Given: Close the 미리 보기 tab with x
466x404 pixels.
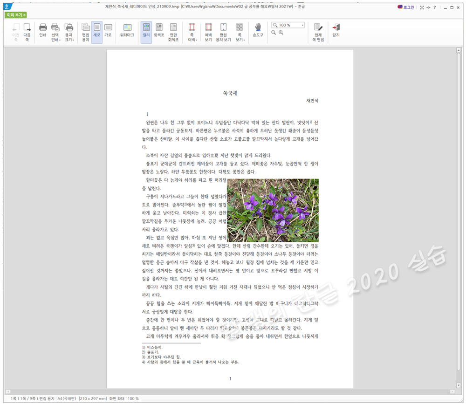Looking at the screenshot, I should 24,14.
